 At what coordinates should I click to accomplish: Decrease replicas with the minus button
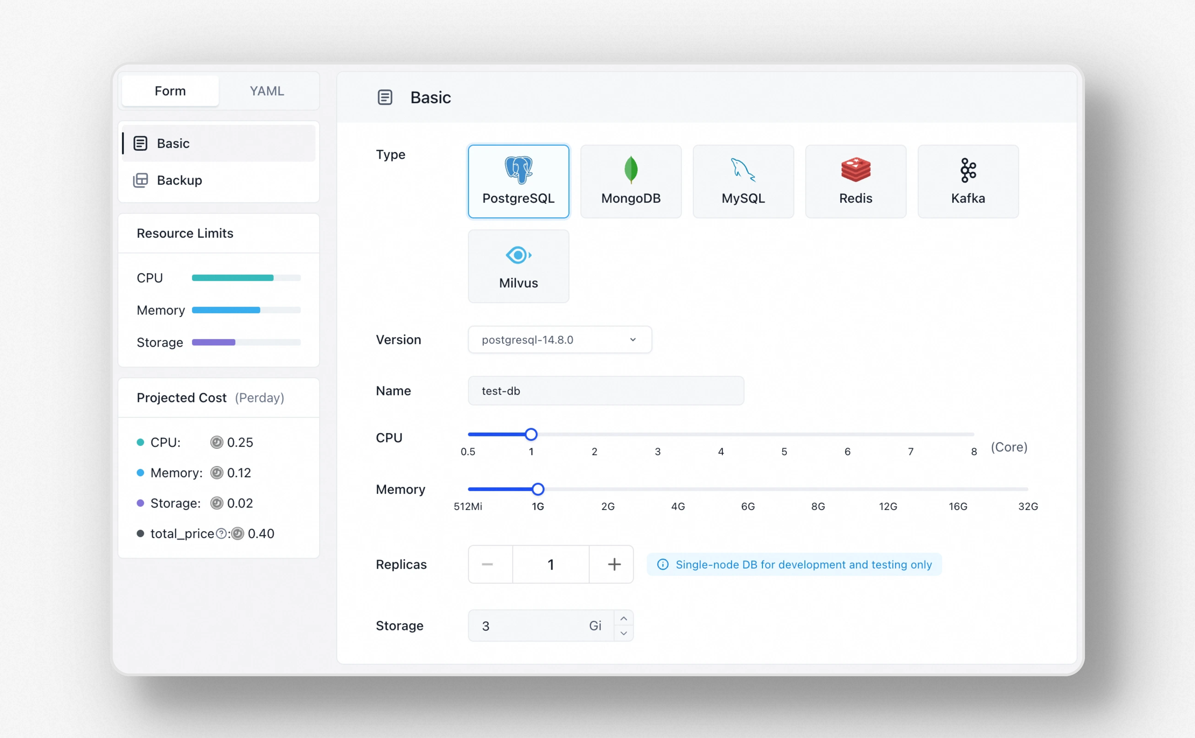point(487,564)
